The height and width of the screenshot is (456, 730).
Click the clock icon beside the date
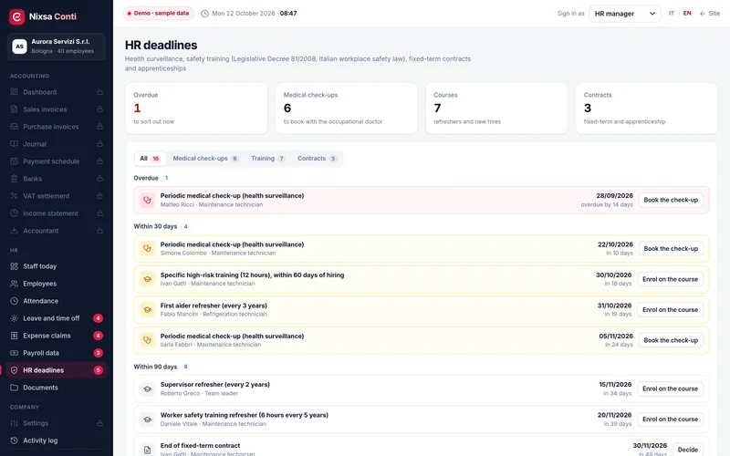point(204,14)
